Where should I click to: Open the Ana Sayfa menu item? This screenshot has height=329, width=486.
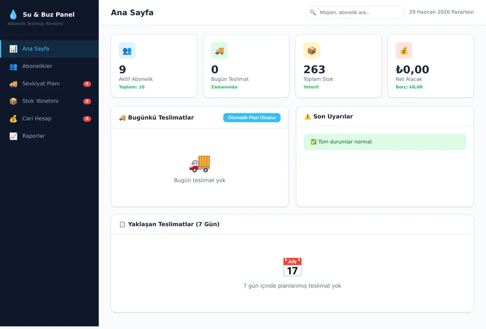(x=49, y=49)
